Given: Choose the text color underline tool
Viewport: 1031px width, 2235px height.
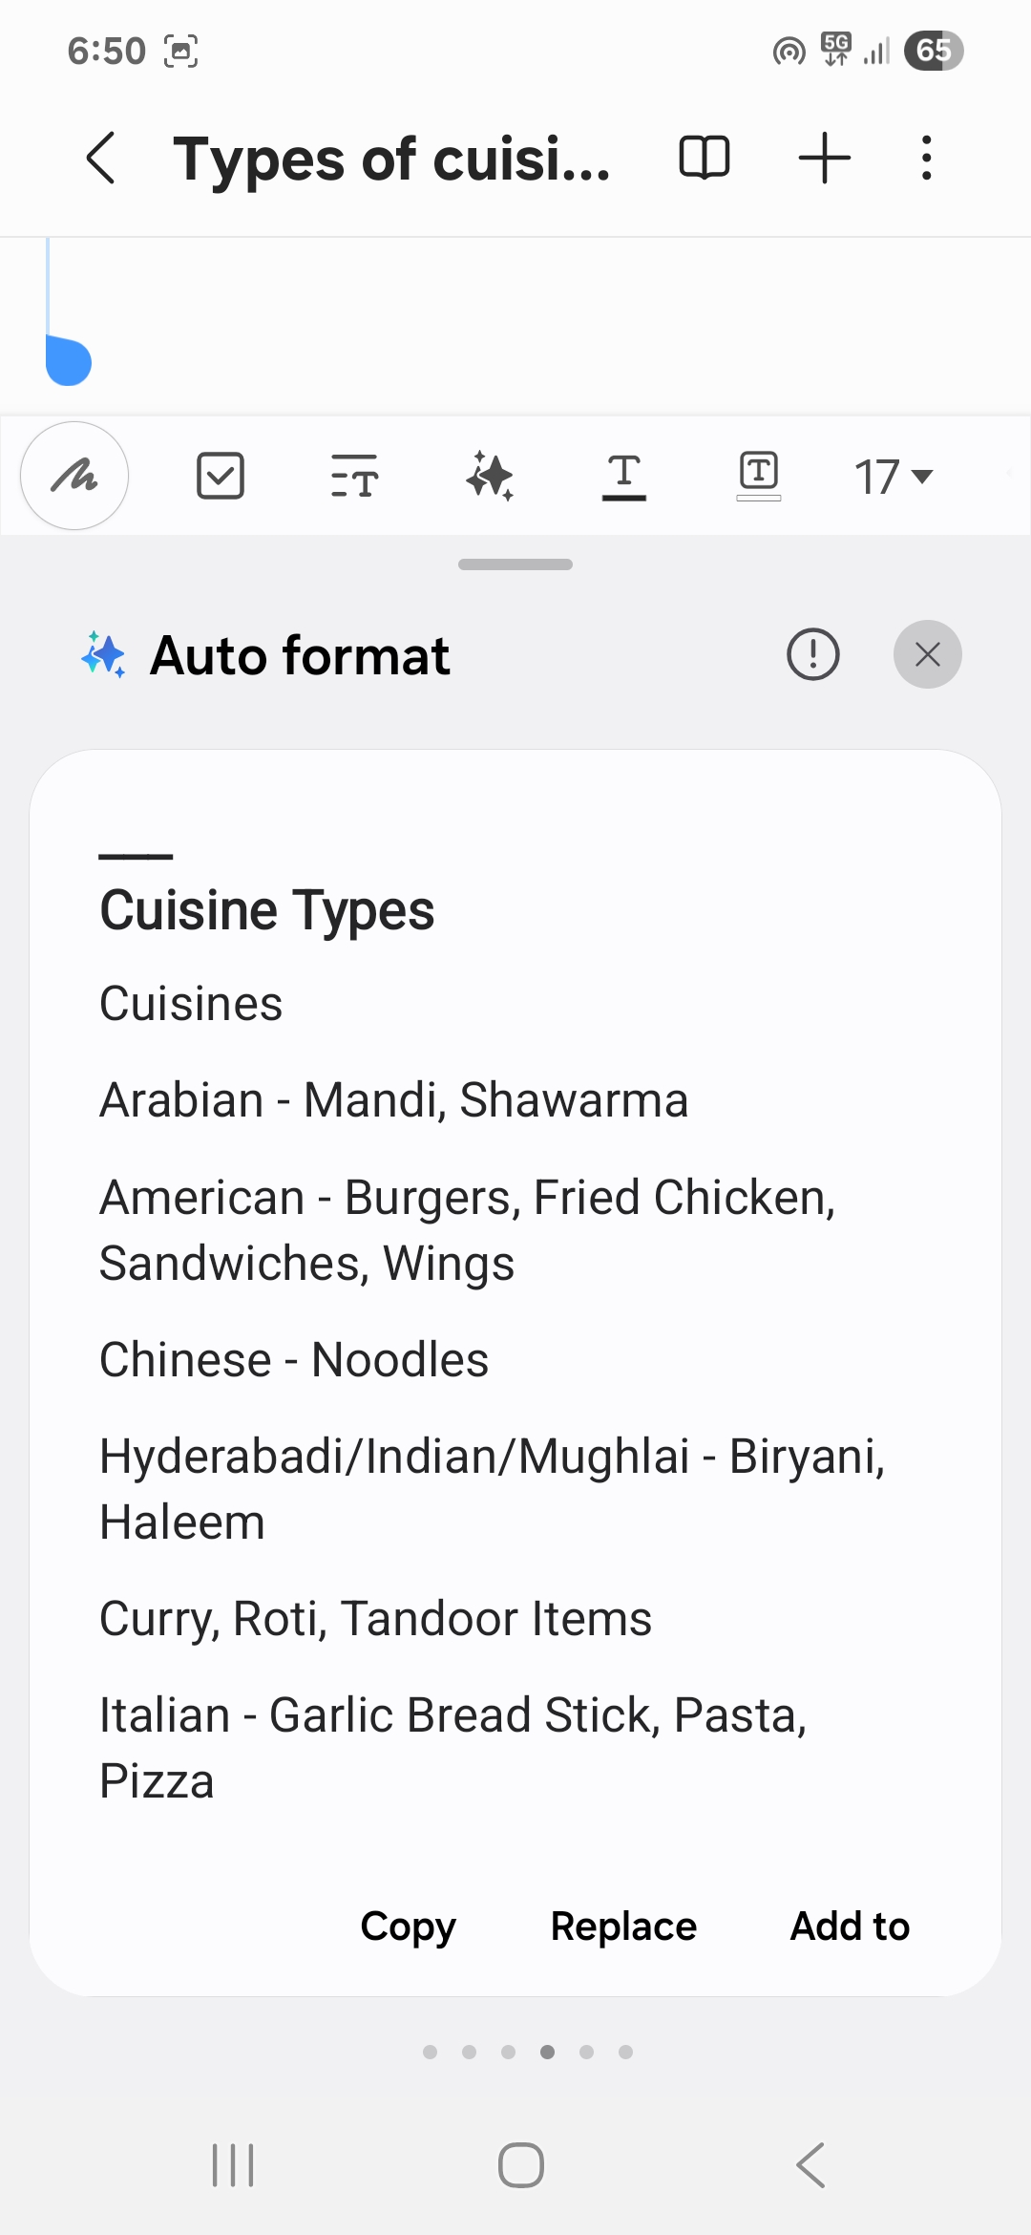Looking at the screenshot, I should point(624,476).
